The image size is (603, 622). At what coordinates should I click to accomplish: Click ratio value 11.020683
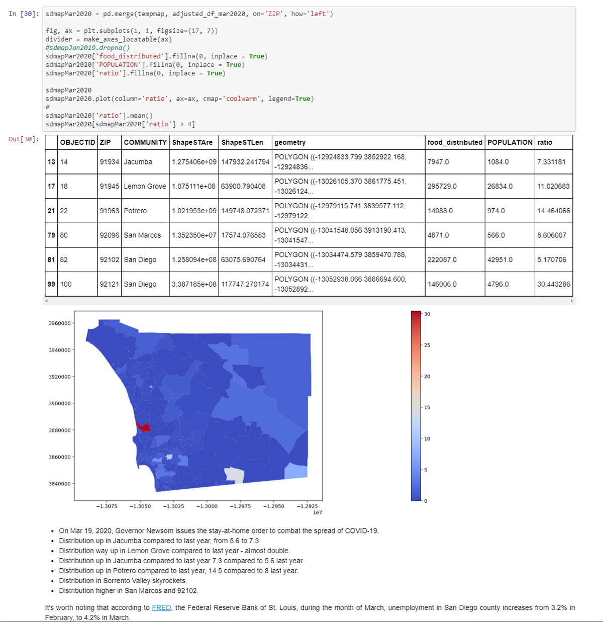tap(554, 186)
